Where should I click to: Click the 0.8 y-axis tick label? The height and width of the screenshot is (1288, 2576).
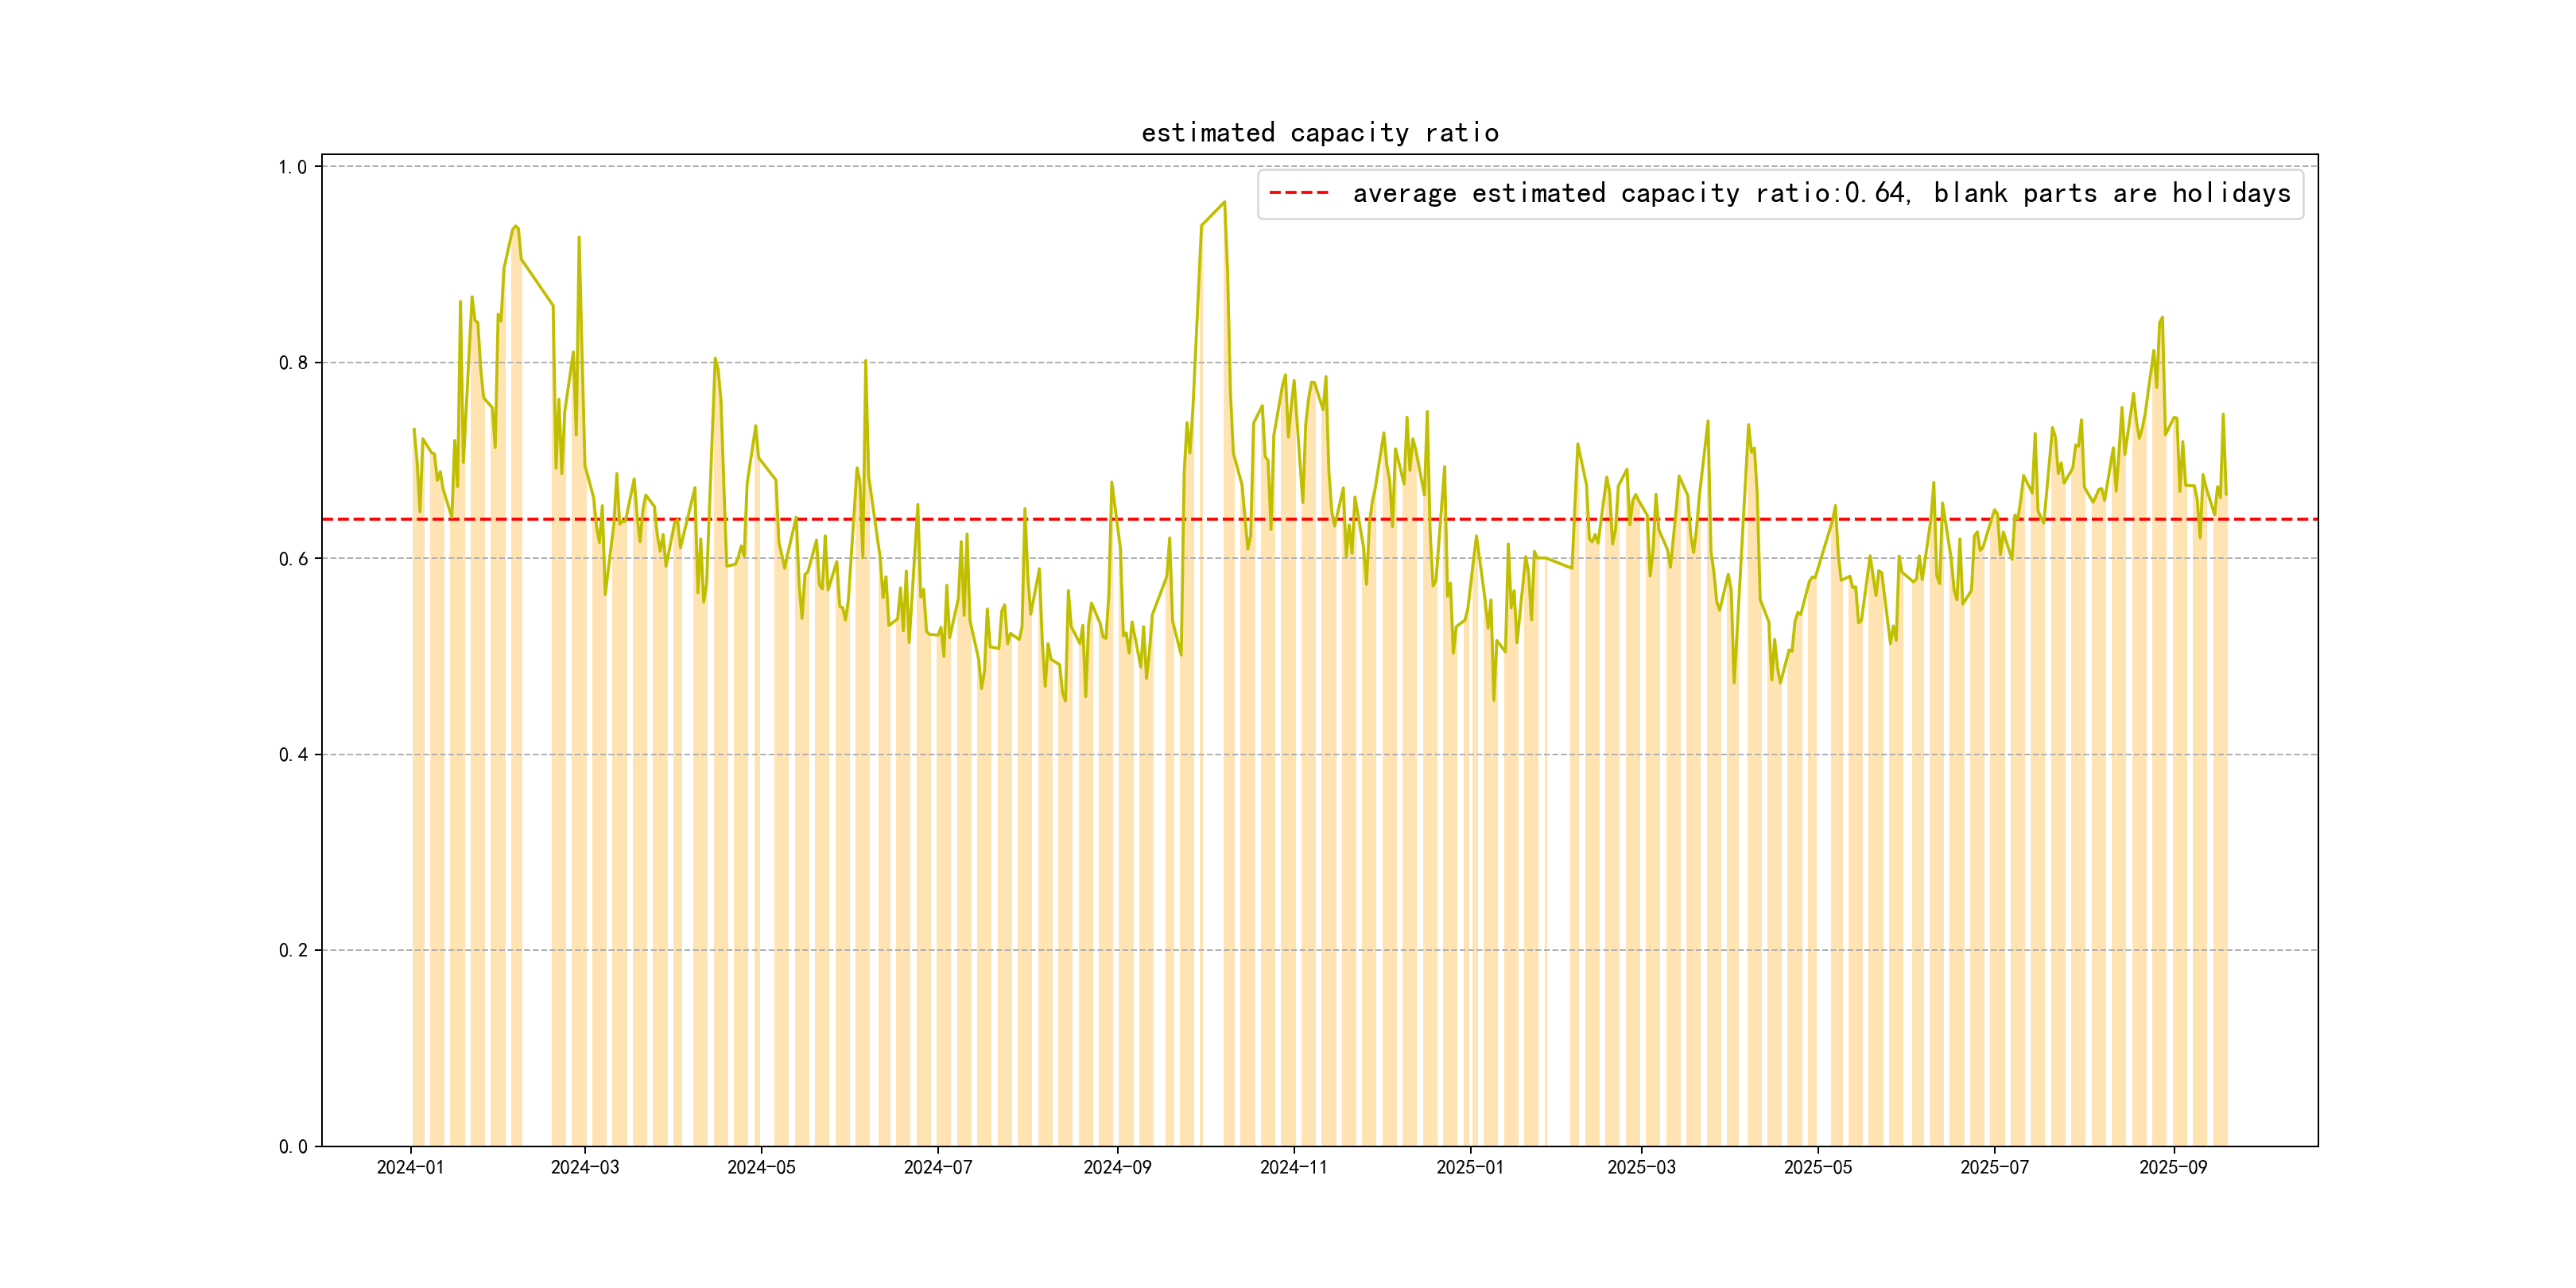292,363
